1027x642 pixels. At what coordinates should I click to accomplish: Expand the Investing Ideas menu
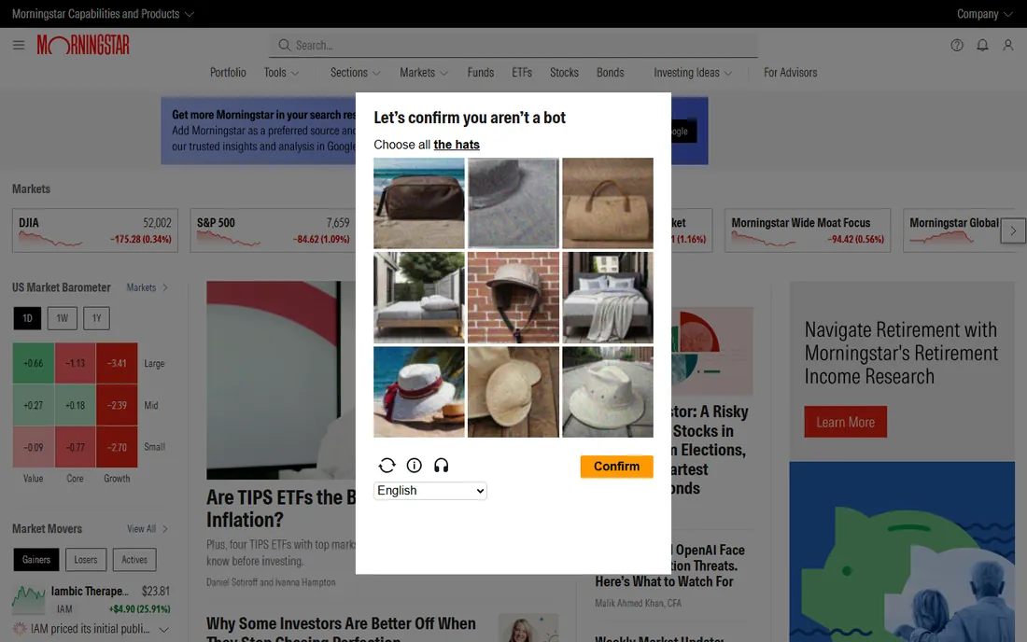pos(693,73)
